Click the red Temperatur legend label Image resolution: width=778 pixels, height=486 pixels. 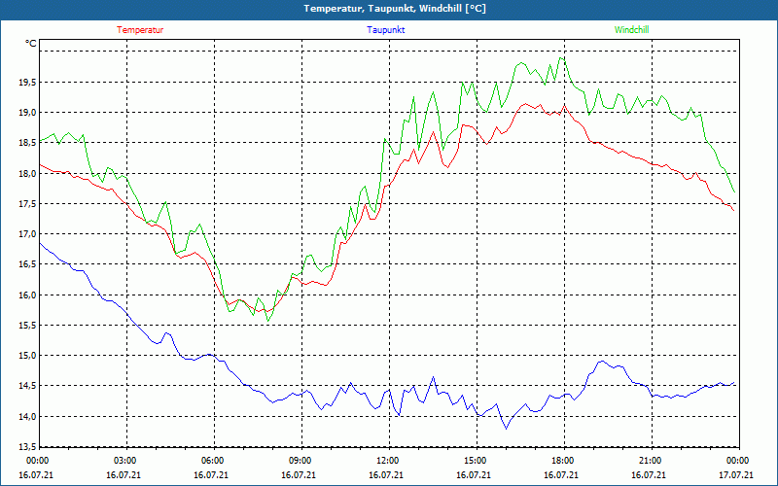(x=140, y=30)
